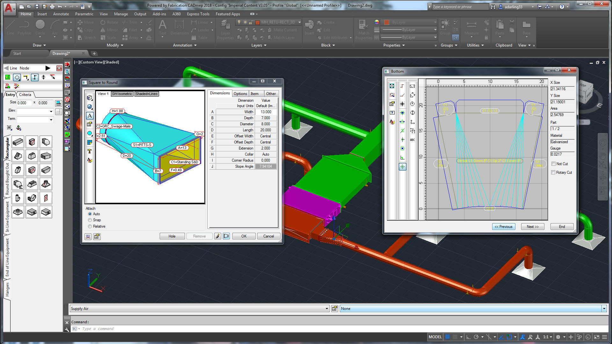Open the MH_RETU-RECT_3D layer dropdown
This screenshot has height=344, width=612.
click(x=299, y=22)
